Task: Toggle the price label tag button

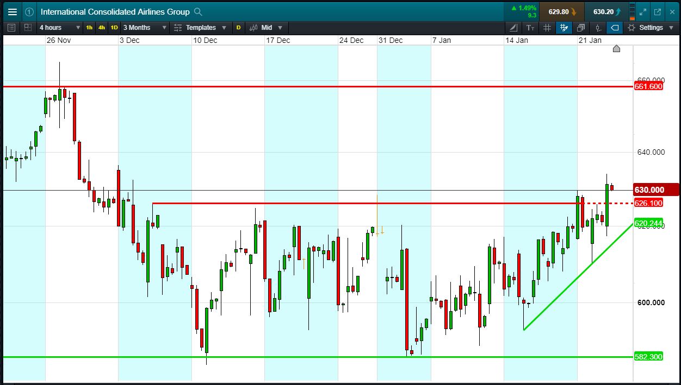Action: point(615,28)
